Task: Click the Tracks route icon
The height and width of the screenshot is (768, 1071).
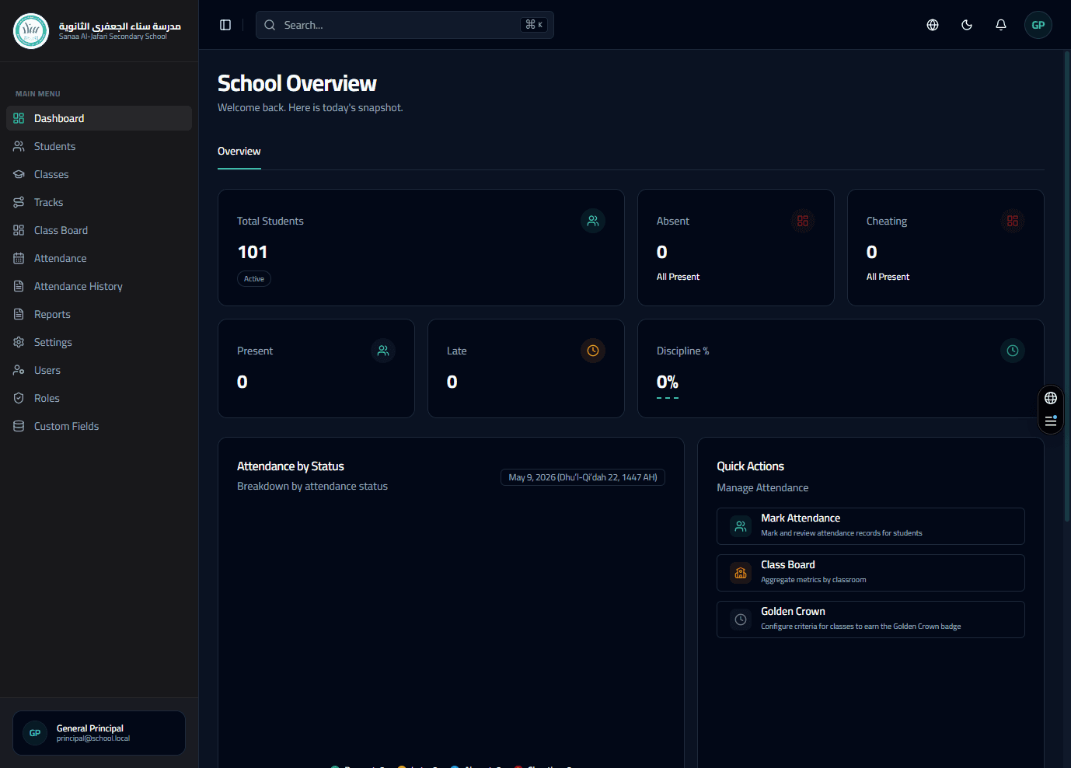Action: tap(19, 202)
